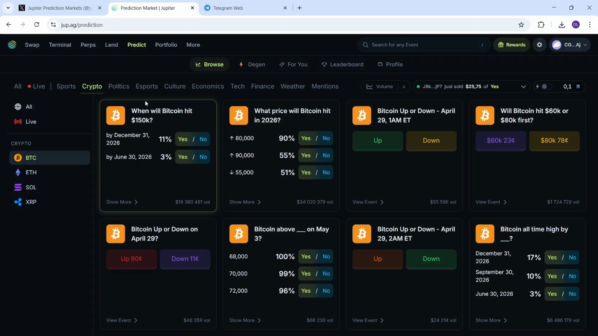Select the Esports category
The height and width of the screenshot is (336, 598).
coord(147,86)
